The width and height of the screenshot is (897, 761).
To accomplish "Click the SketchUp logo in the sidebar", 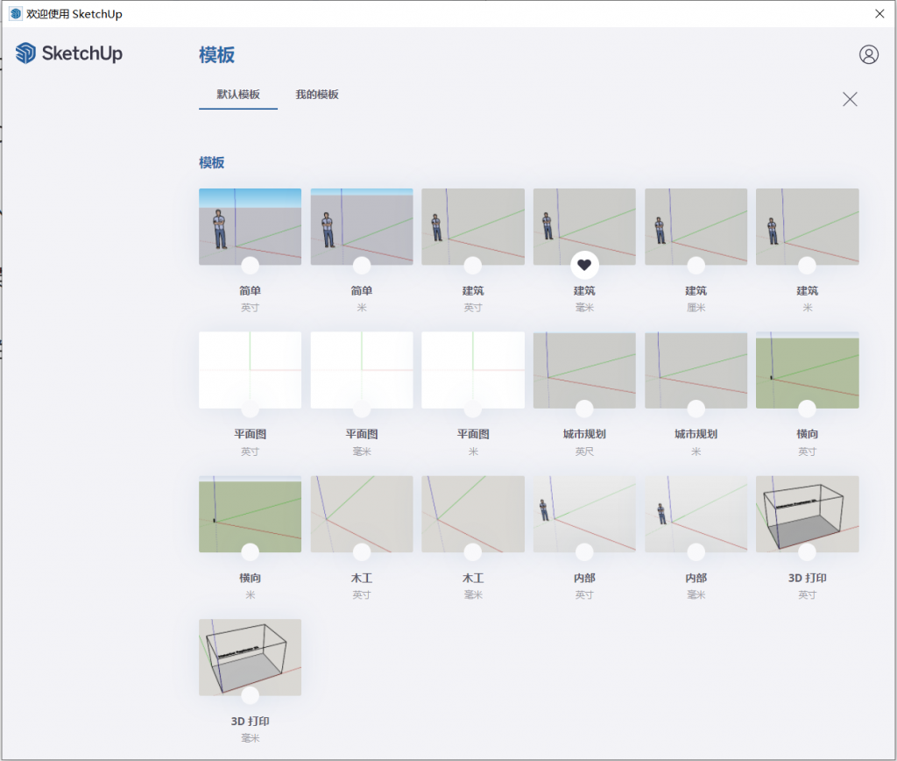I will [x=68, y=53].
